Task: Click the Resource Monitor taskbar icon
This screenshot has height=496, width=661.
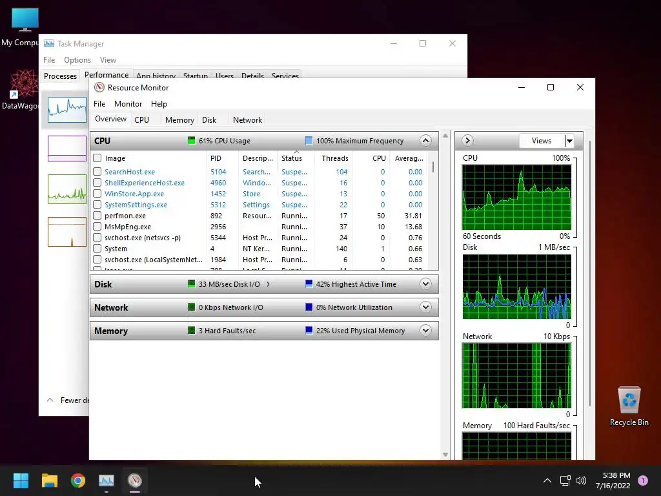Action: (x=135, y=480)
